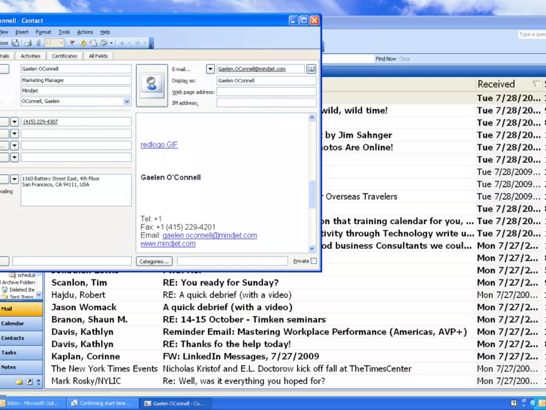The image size is (546, 410).
Task: Click the yellow Display Map of Address icon
Action: [83, 43]
